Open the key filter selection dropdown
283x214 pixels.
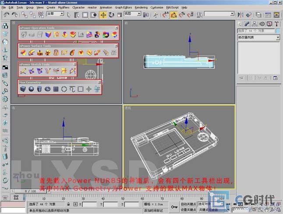pyautogui.click(x=210, y=204)
